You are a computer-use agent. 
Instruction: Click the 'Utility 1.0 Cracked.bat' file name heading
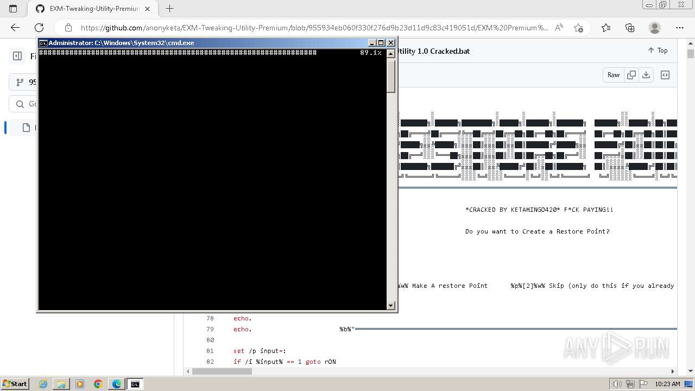point(434,51)
